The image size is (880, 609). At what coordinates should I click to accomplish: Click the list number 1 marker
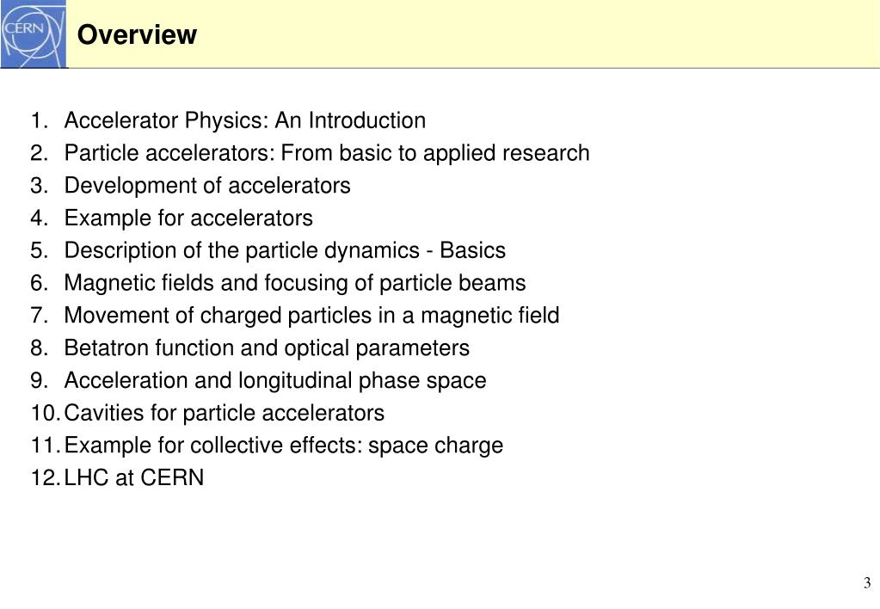click(40, 120)
